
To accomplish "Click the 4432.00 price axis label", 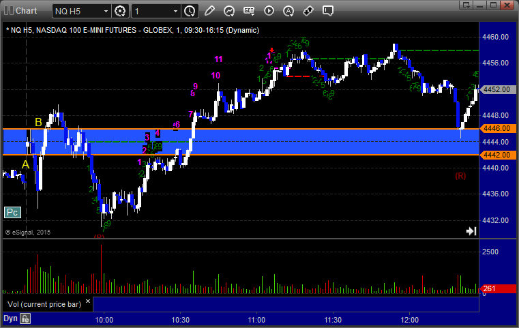I will (x=496, y=220).
